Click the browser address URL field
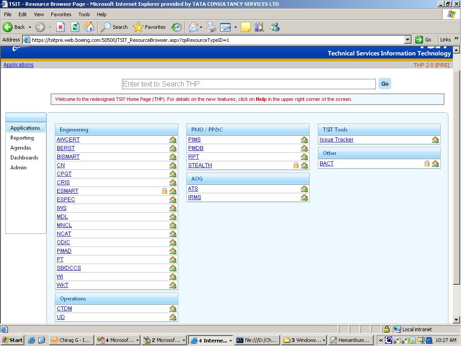Image resolution: width=461 pixels, height=346 pixels. point(217,40)
